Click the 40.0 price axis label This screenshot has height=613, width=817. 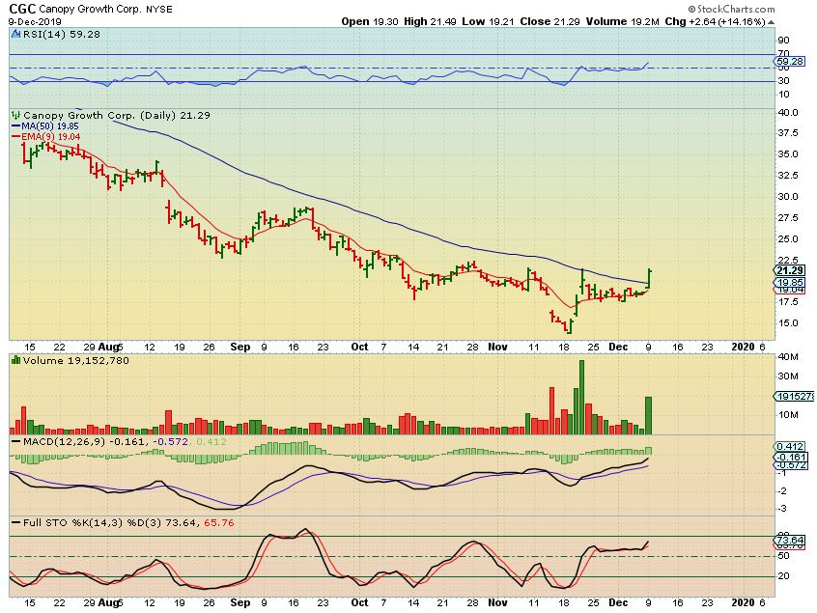788,113
